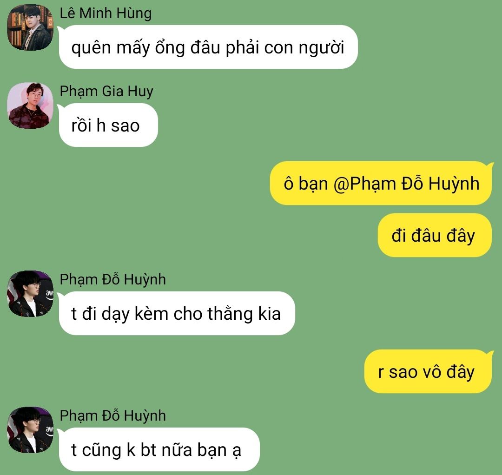This screenshot has height=475, width=502.
Task: Open Lê Minh Hùng's profile avatar
Action: pos(30,27)
